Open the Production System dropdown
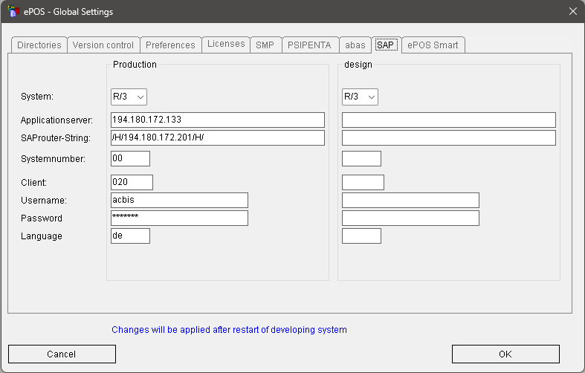This screenshot has height=373, width=585. [x=129, y=97]
